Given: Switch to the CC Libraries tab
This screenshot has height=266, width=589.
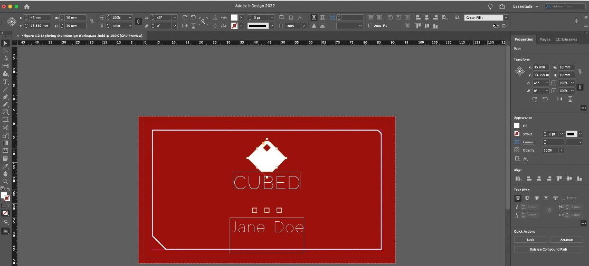Looking at the screenshot, I should 566,40.
